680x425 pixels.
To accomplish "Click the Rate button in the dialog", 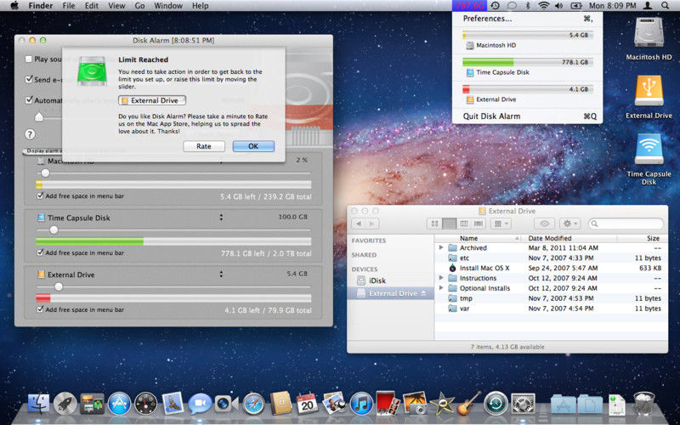I will [x=204, y=146].
